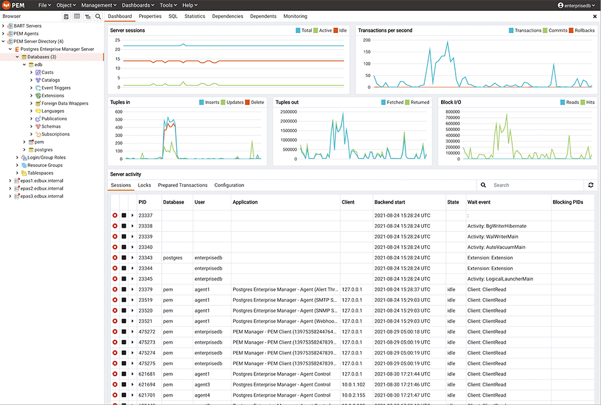Terminate session for PID 23337

[x=115, y=215]
